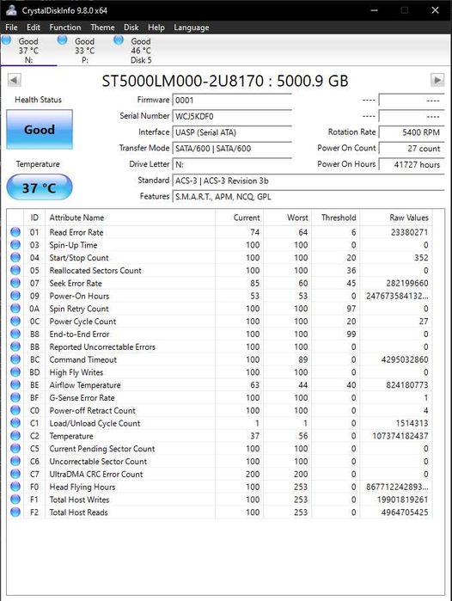Click status orb of C2 Temperature row
452x601 pixels.
point(15,435)
